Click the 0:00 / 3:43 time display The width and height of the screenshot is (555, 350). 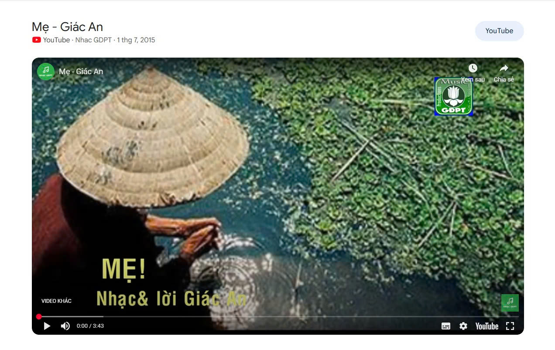pos(90,326)
